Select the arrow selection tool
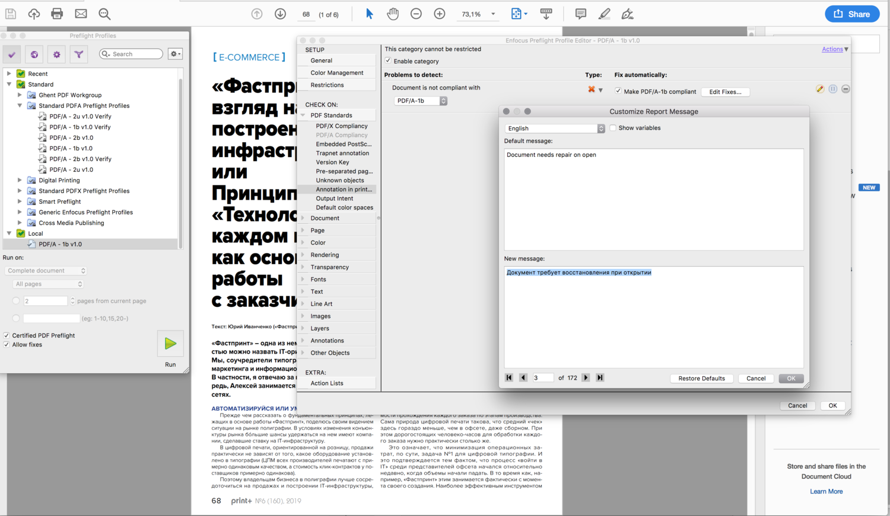Image resolution: width=890 pixels, height=516 pixels. (369, 14)
